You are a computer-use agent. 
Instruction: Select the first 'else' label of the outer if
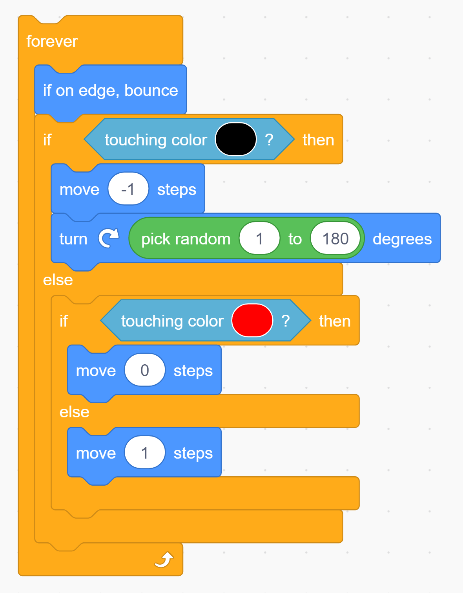(58, 280)
